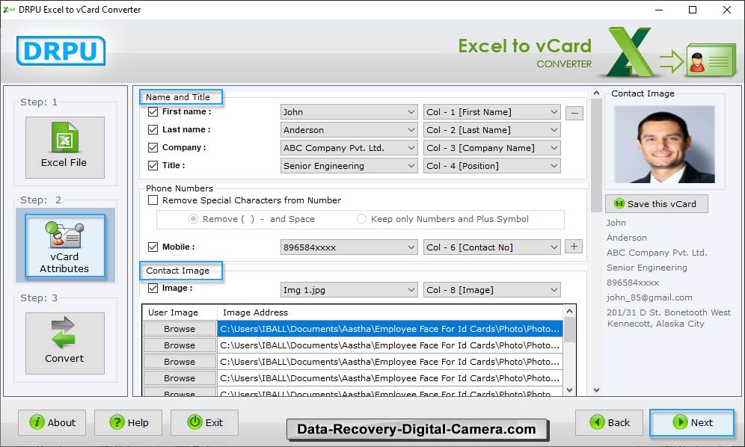Click the green save icon on Save this vCard

coord(619,204)
